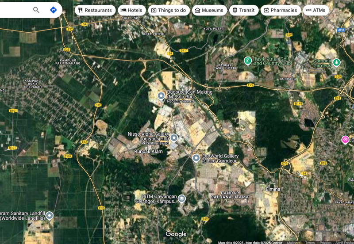The height and width of the screenshot is (244, 354).
Task: Filter map by Hotels
Action: click(x=131, y=10)
